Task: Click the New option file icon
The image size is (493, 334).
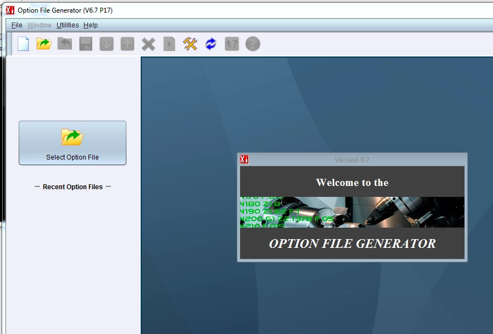Action: click(23, 44)
